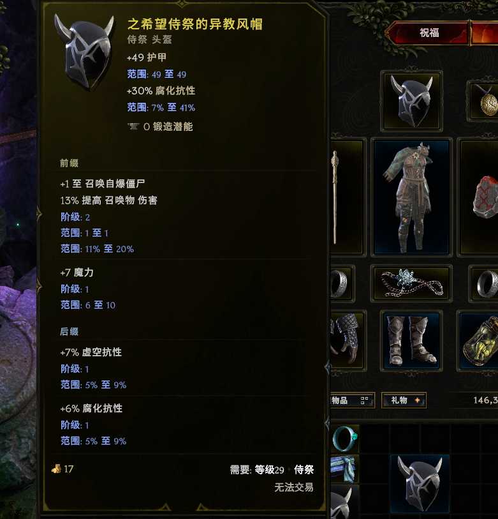The image size is (498, 519).
Task: Select the yellow jar relic slot
Action: click(x=478, y=341)
